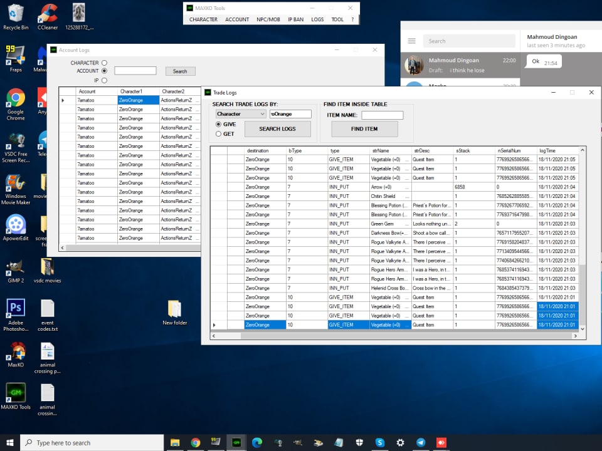Select the Green Gem item cell
This screenshot has height=451, width=602.
(x=390, y=224)
